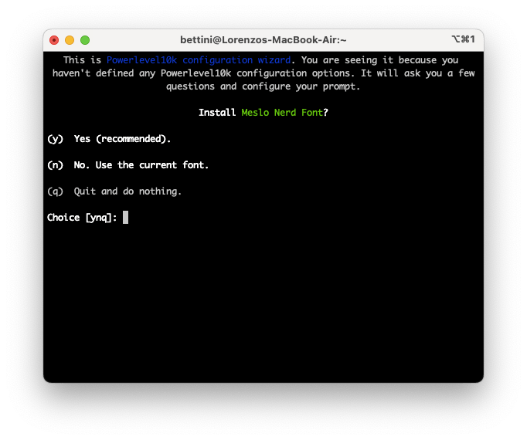
Task: Maximize the terminal with green button
Action: [85, 40]
